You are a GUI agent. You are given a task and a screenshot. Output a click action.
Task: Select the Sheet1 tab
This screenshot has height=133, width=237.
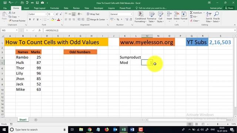pyautogui.click(x=23, y=120)
